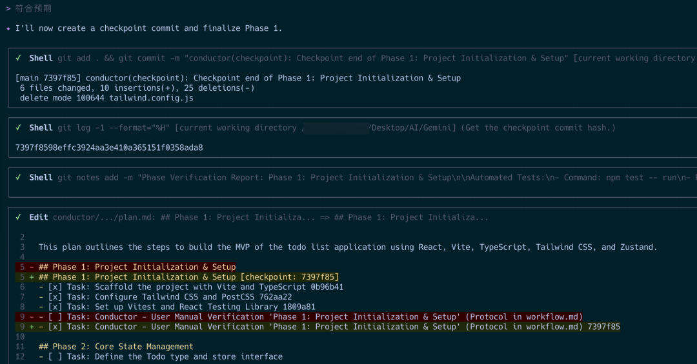Click the checkmark beside the git log Shell command

(18, 128)
